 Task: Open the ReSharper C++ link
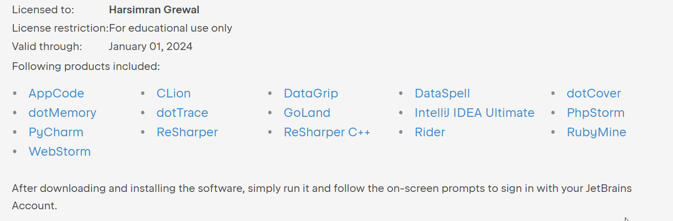[x=327, y=132]
